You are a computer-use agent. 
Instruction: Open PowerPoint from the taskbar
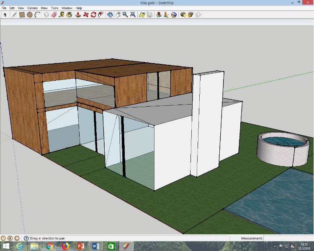click(80, 246)
